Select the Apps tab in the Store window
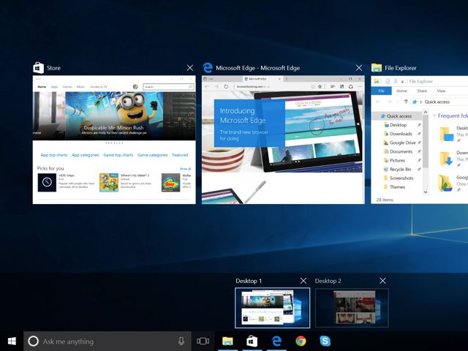The image size is (468, 351). pyautogui.click(x=54, y=86)
